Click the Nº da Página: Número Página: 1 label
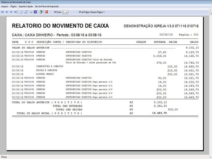 (x=92, y=12)
